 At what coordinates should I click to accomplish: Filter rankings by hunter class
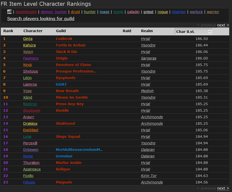click(90, 12)
